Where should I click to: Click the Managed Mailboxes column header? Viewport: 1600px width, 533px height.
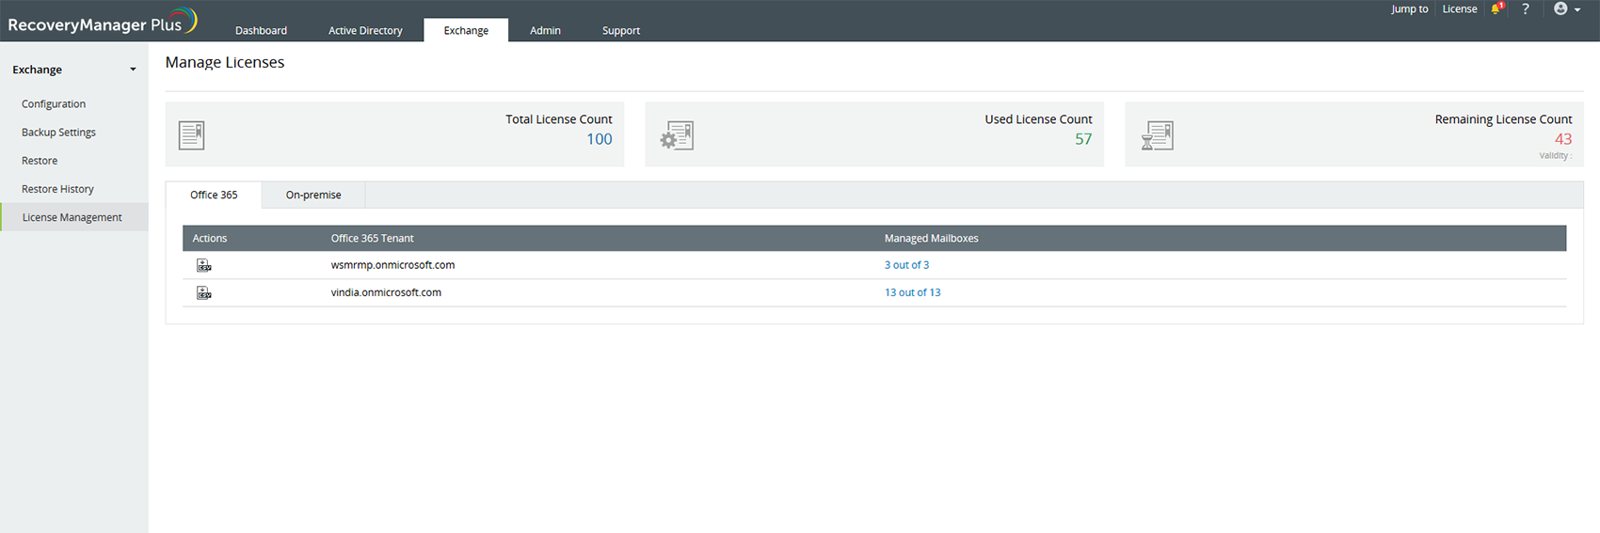pyautogui.click(x=931, y=239)
